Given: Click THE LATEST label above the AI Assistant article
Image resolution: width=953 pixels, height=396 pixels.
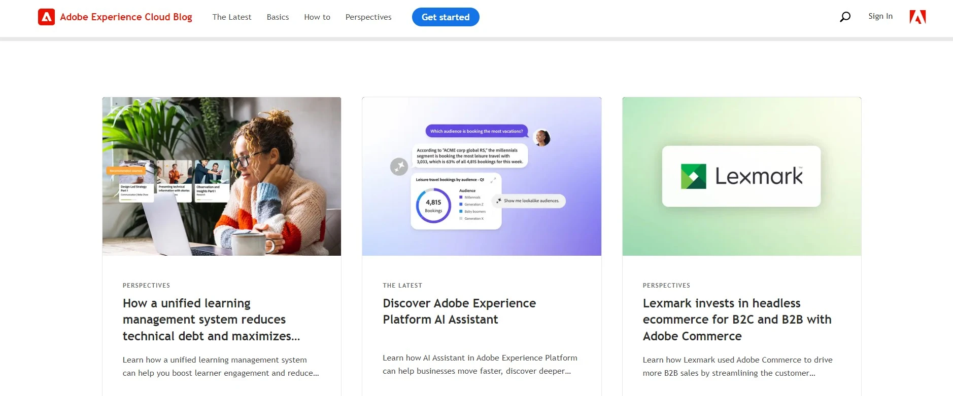Looking at the screenshot, I should 402,286.
